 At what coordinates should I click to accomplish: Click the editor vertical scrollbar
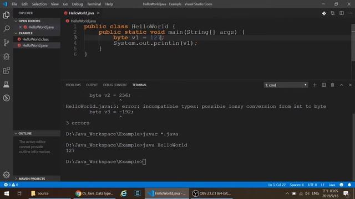(x=353, y=43)
